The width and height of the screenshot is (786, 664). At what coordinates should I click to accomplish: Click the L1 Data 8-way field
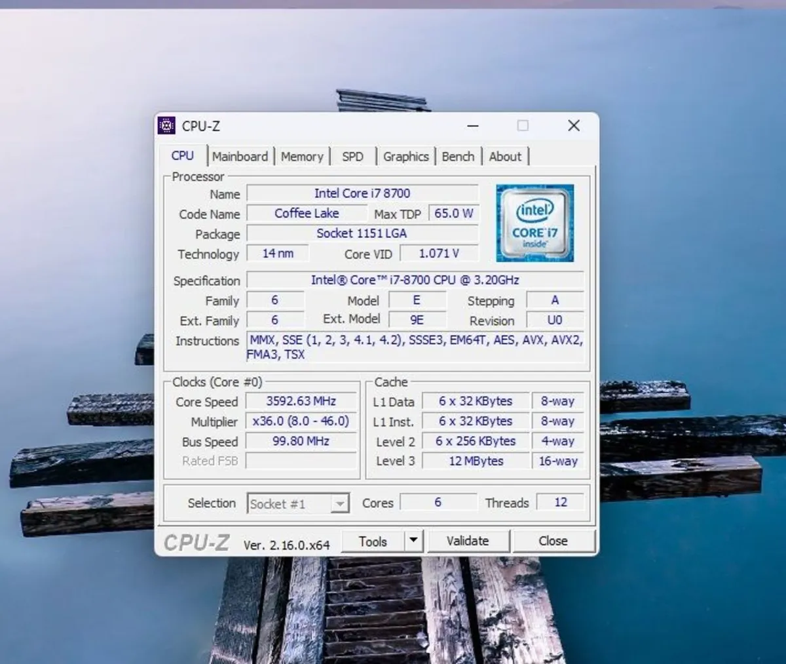click(x=557, y=401)
